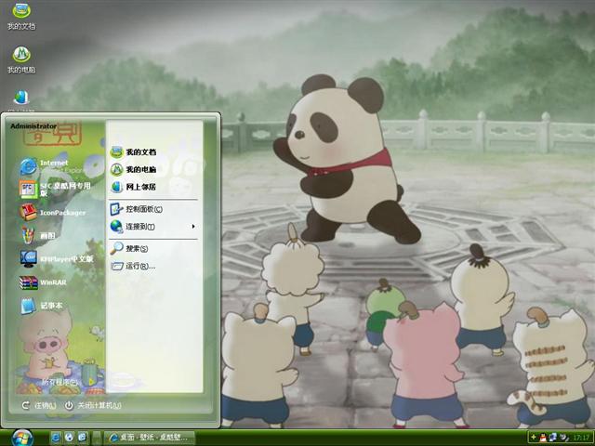This screenshot has height=446, width=595.
Task: Open SFC 桌酷网专用版 in start menu
Action: (56, 189)
